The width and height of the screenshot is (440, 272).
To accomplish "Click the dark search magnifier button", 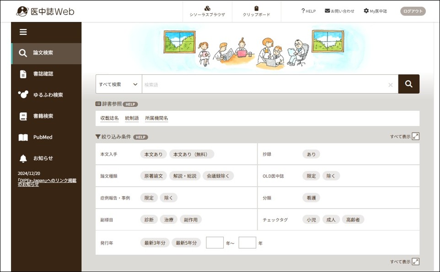I will point(408,84).
